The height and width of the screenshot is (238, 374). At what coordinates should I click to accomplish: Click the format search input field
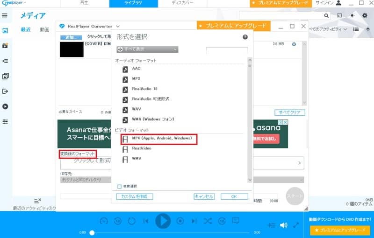pyautogui.click(x=227, y=50)
